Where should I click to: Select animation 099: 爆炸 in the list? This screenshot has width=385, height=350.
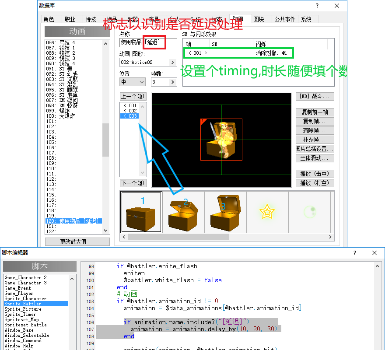73,111
